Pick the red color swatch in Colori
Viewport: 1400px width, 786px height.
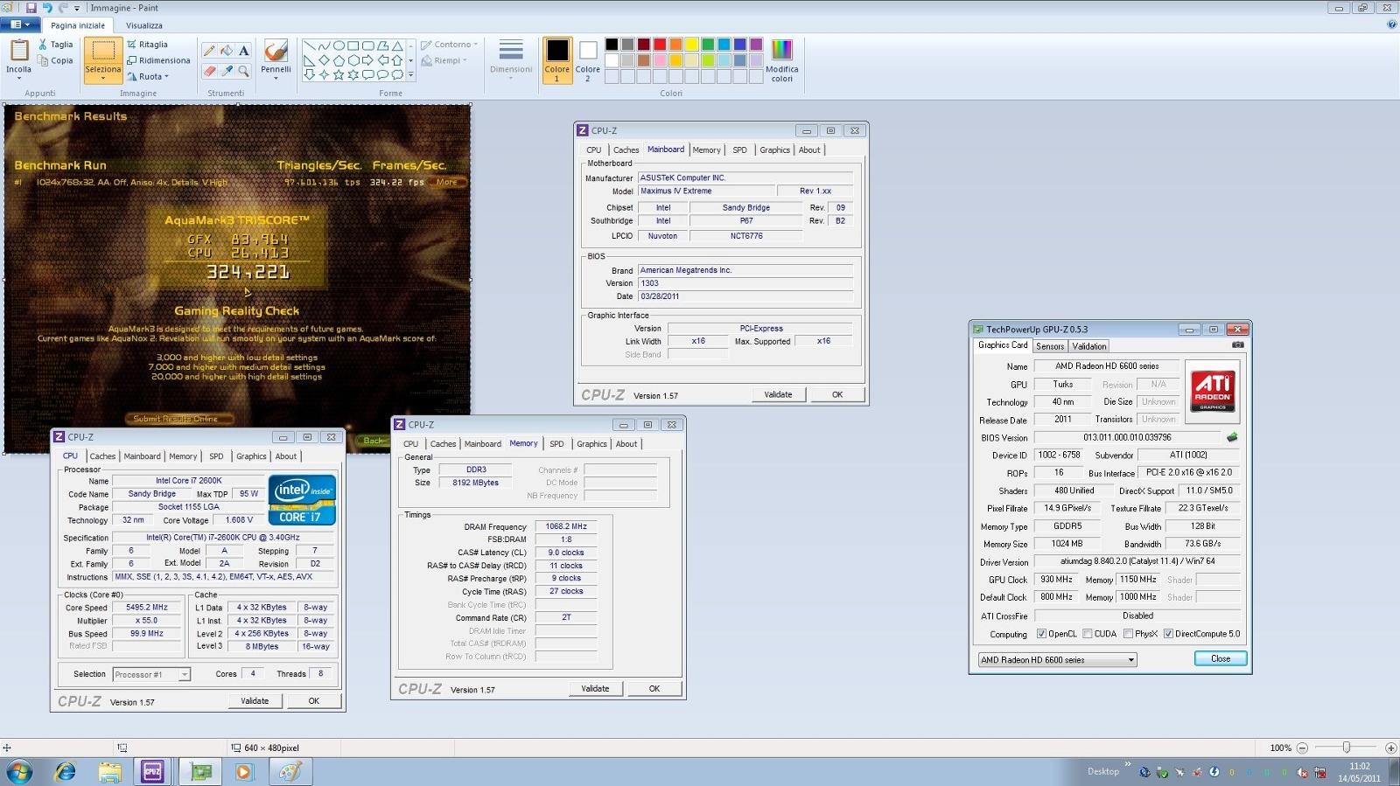(660, 45)
